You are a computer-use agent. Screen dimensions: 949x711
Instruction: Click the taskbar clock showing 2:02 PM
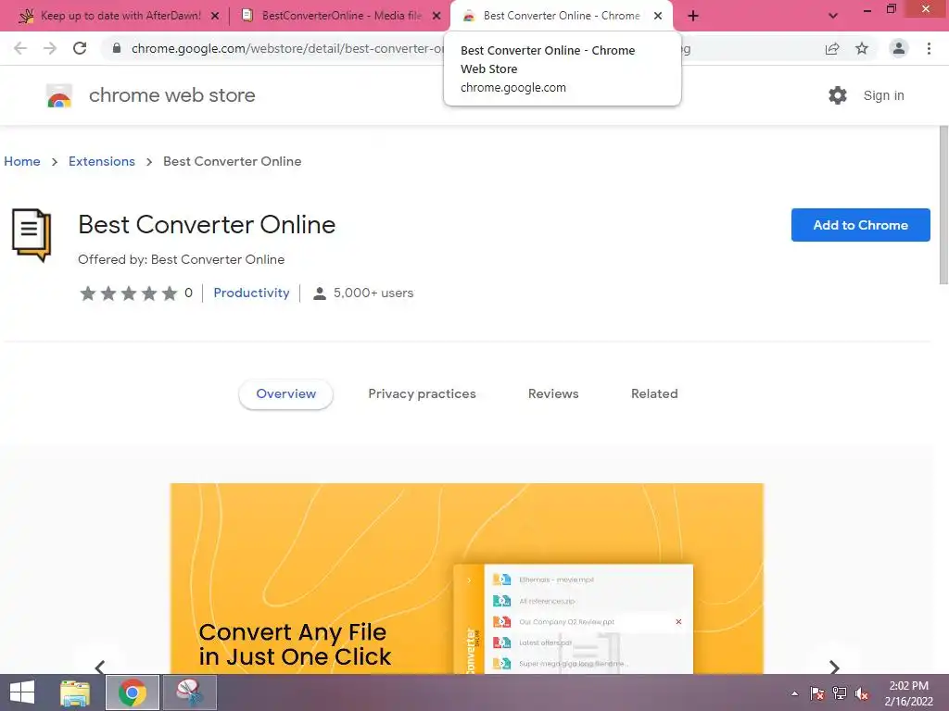click(908, 693)
